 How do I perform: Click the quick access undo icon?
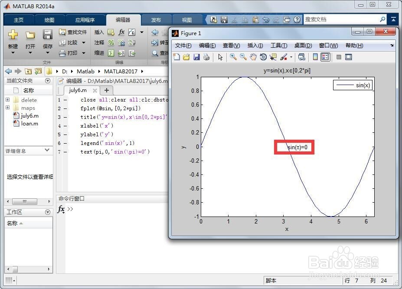[x=266, y=20]
